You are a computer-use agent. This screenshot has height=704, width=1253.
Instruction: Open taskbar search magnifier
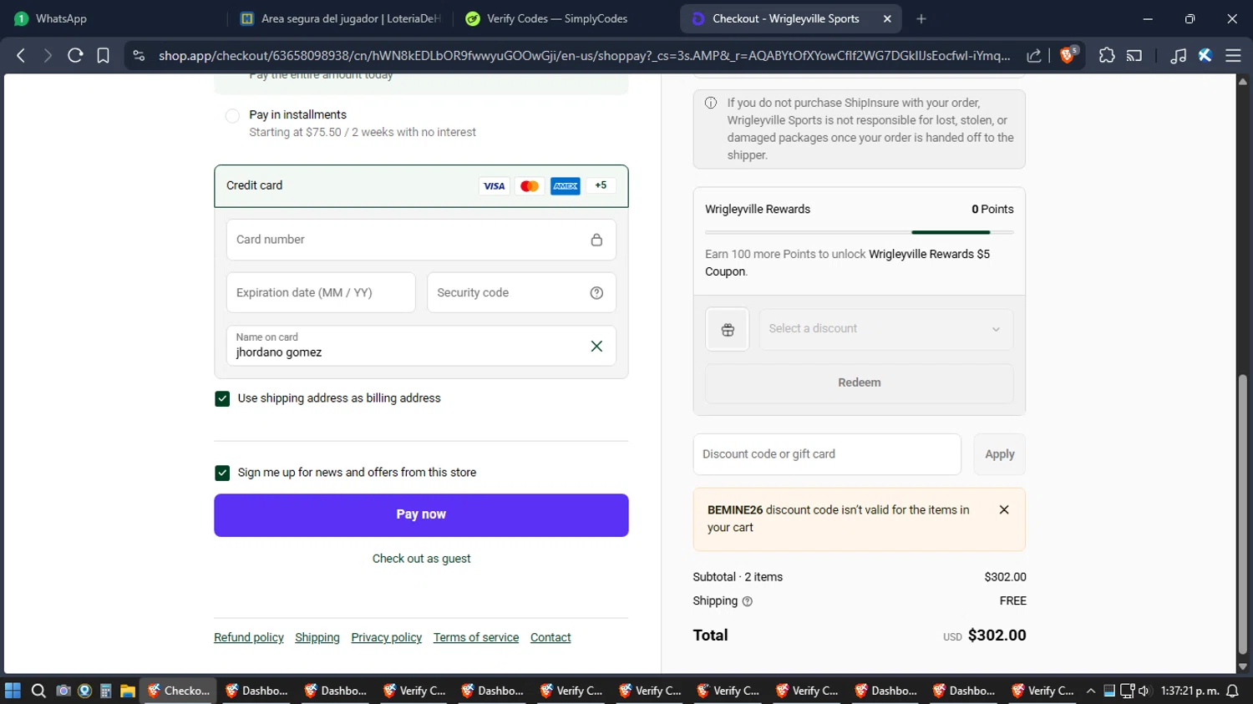point(38,691)
